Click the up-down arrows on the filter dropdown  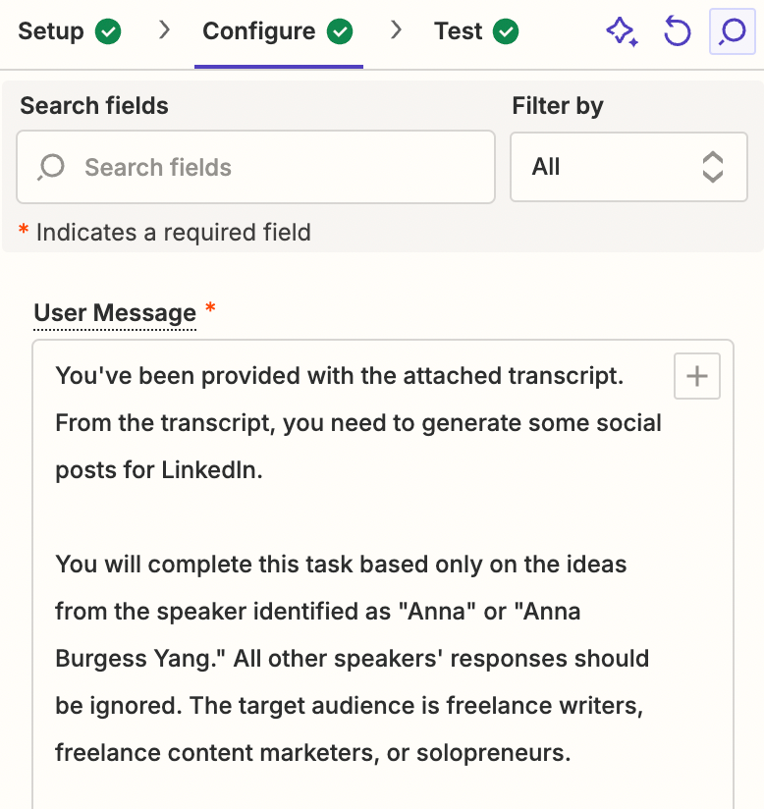pyautogui.click(x=713, y=167)
